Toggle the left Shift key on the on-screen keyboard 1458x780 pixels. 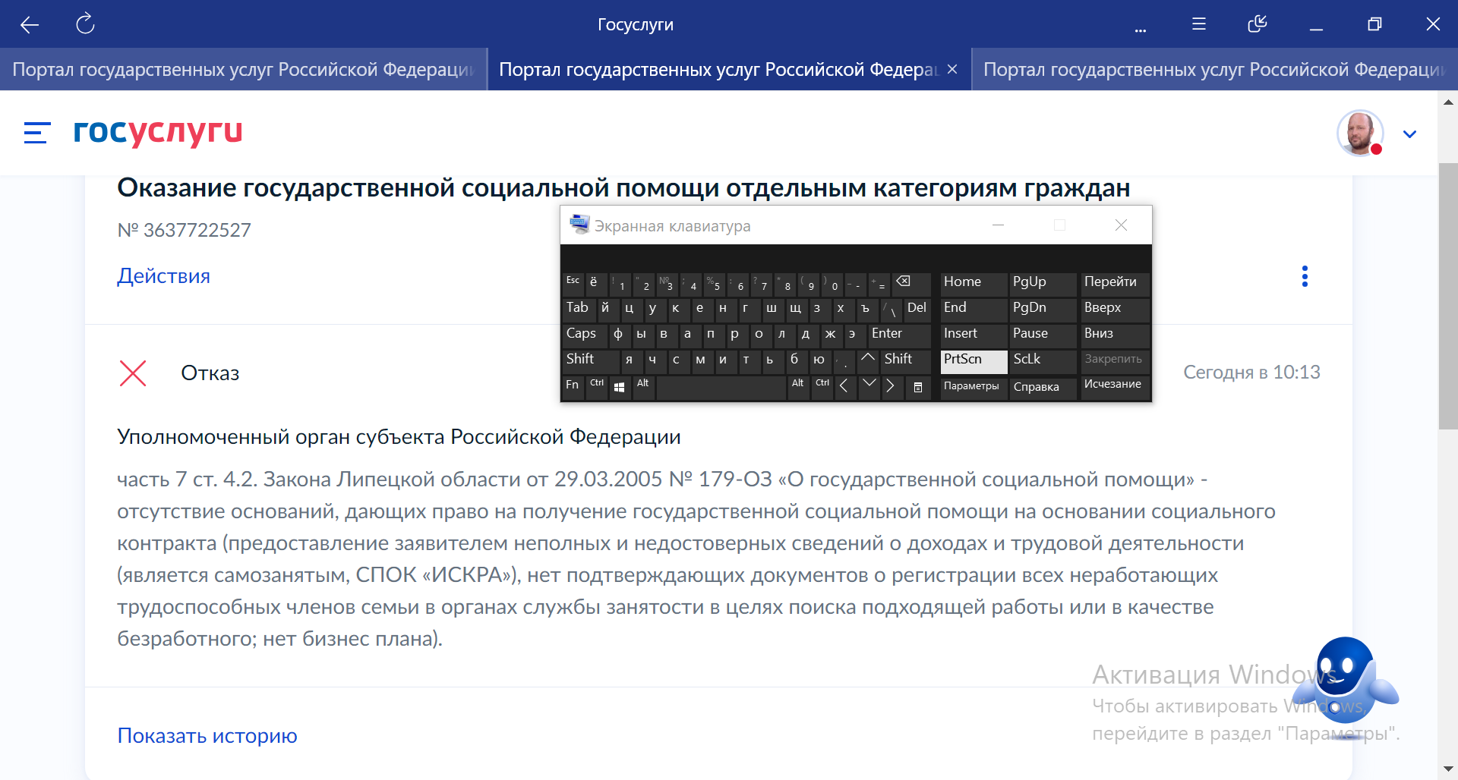pos(591,361)
